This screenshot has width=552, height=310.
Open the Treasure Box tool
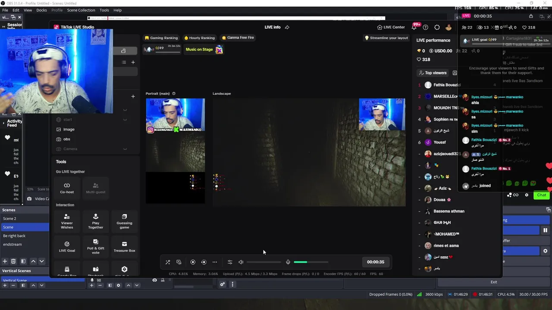tap(124, 246)
